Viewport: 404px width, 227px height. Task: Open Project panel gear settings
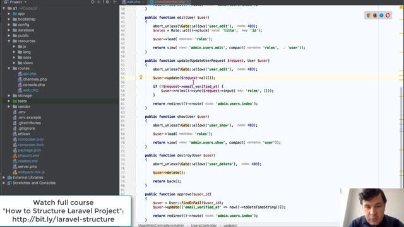(x=107, y=2)
